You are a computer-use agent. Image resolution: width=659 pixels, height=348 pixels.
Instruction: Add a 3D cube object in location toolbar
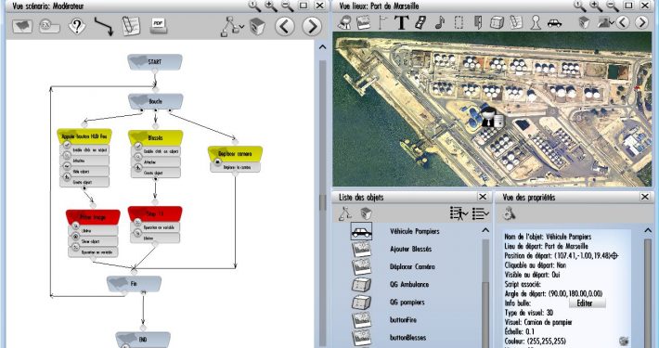497,22
